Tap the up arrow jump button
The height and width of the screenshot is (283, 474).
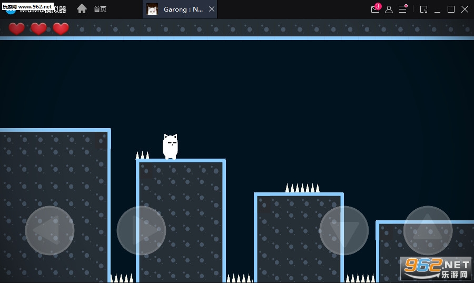tap(428, 230)
